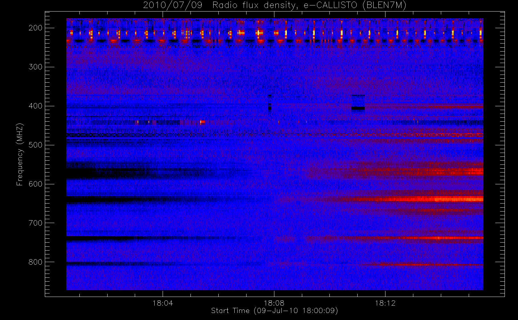Click the 400 frequency tick label
The height and width of the screenshot is (320, 518).
[35, 106]
